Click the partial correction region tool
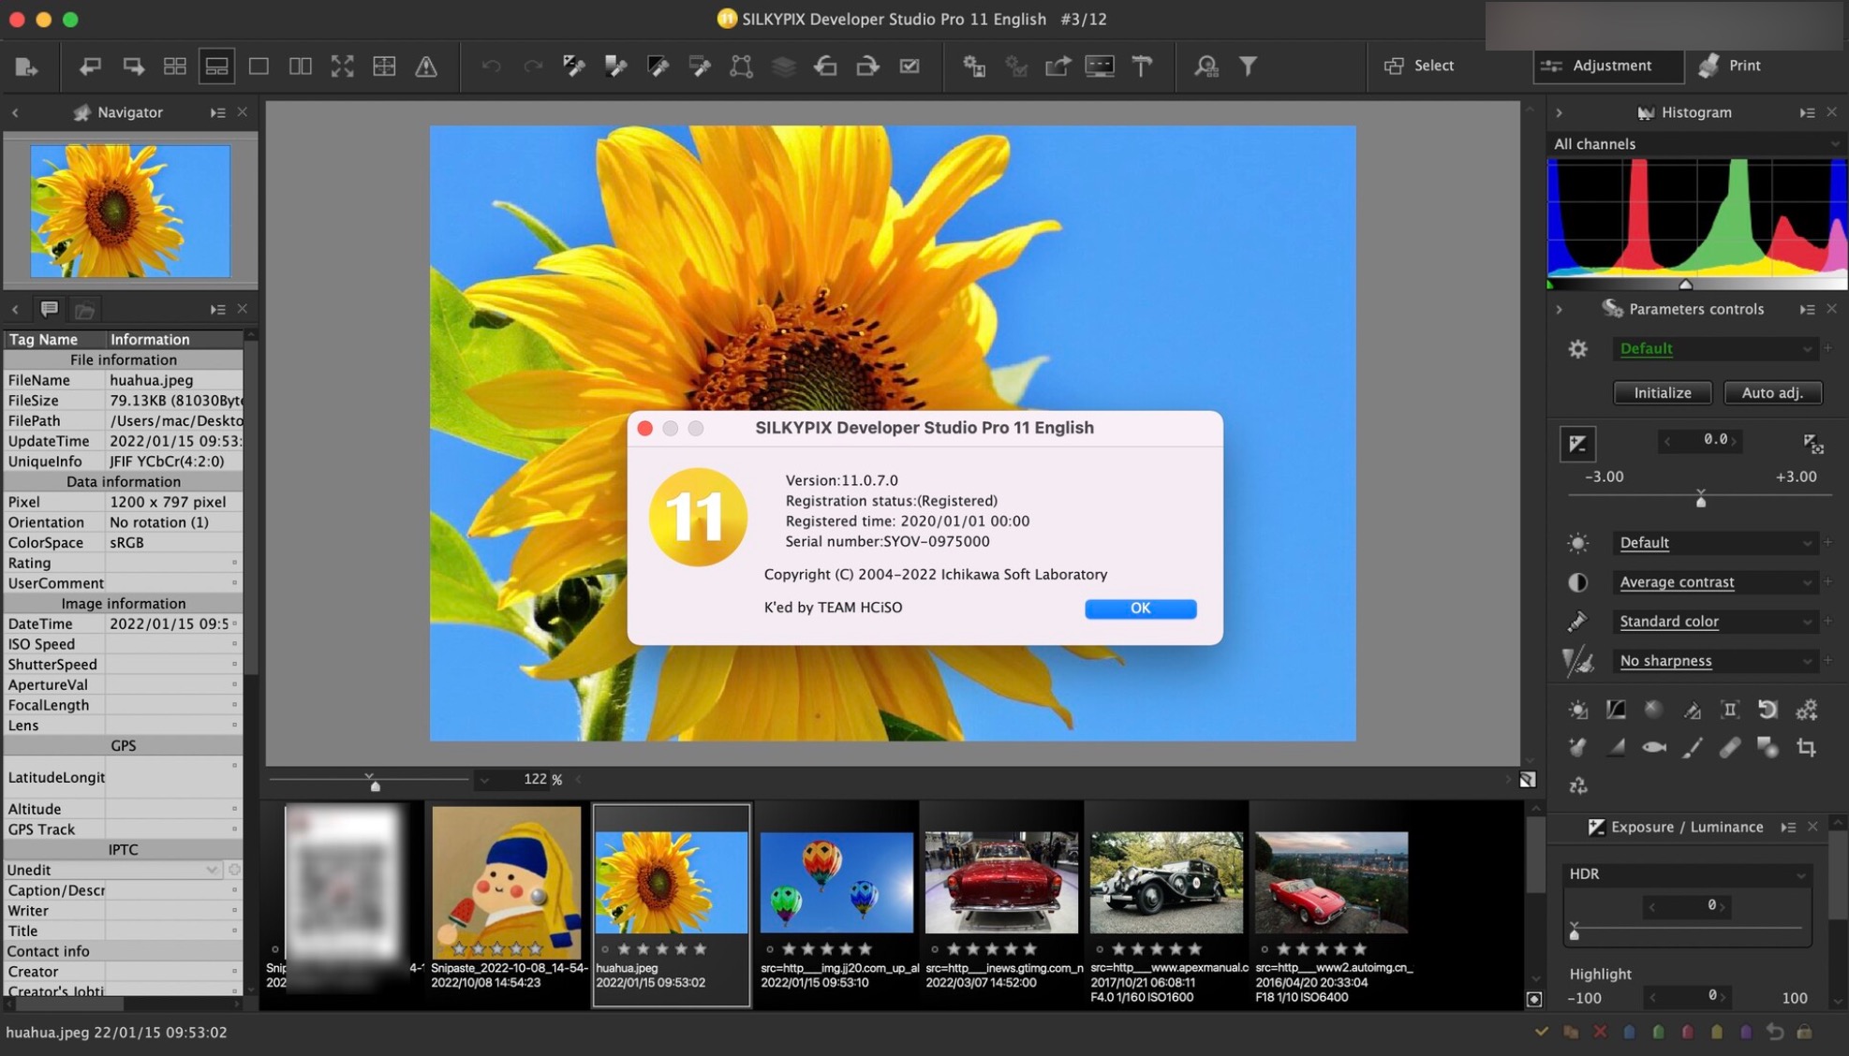Image resolution: width=1849 pixels, height=1056 pixels. click(x=742, y=66)
